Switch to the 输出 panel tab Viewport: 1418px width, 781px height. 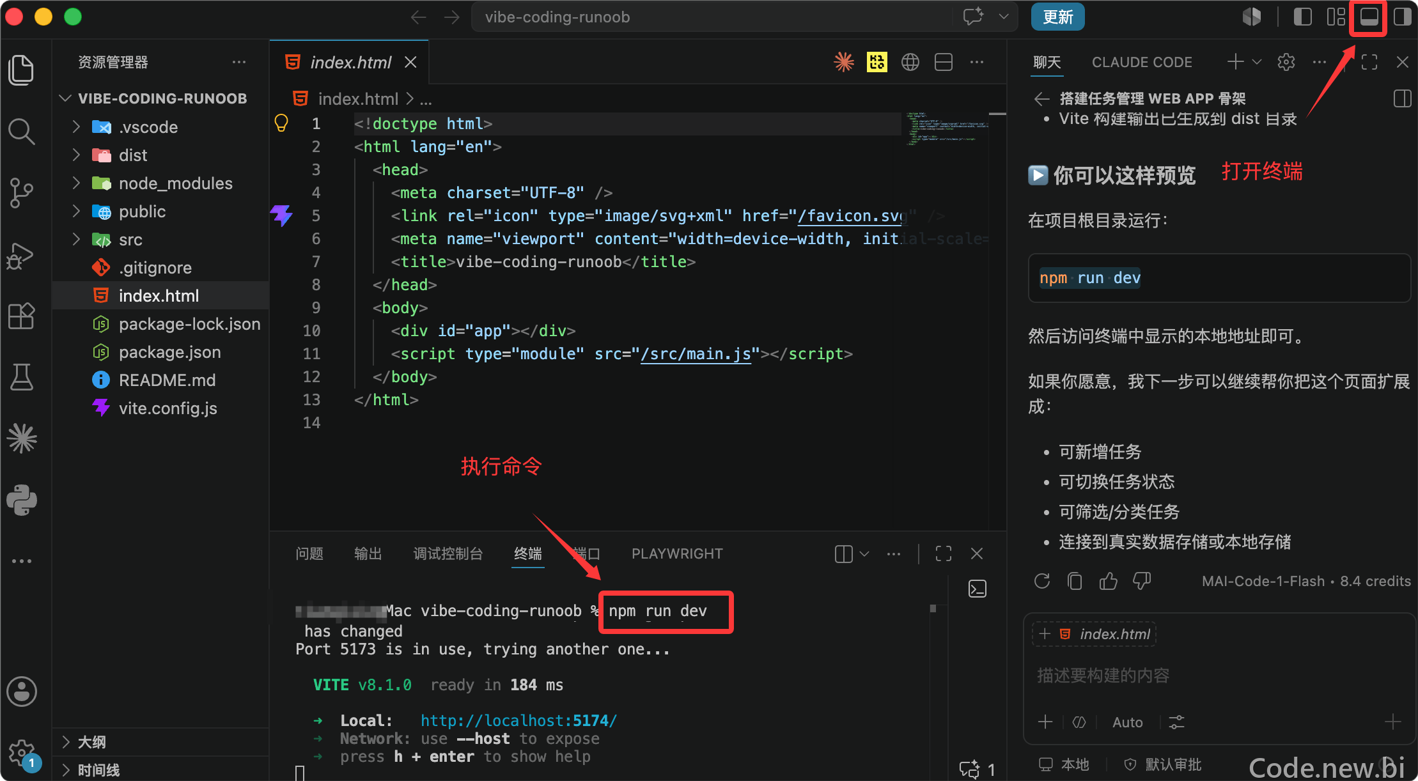click(368, 553)
